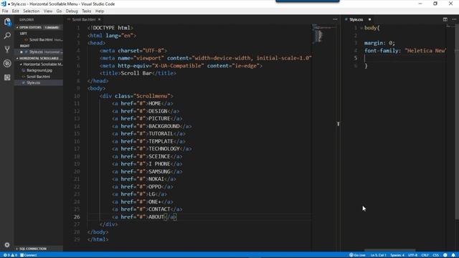Open more actions menu of left editor

point(335,19)
